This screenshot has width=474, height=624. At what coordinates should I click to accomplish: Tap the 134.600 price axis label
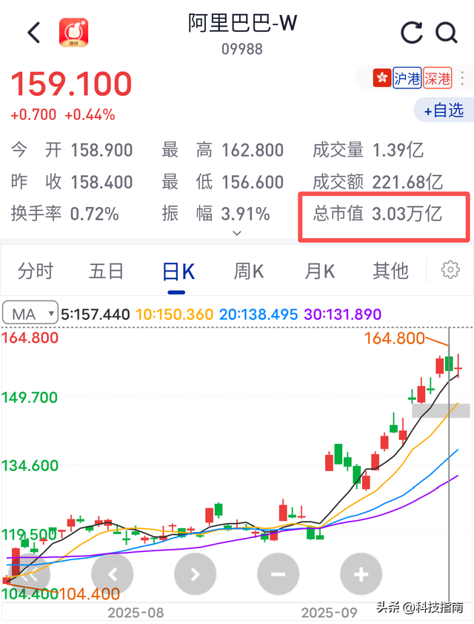point(30,465)
